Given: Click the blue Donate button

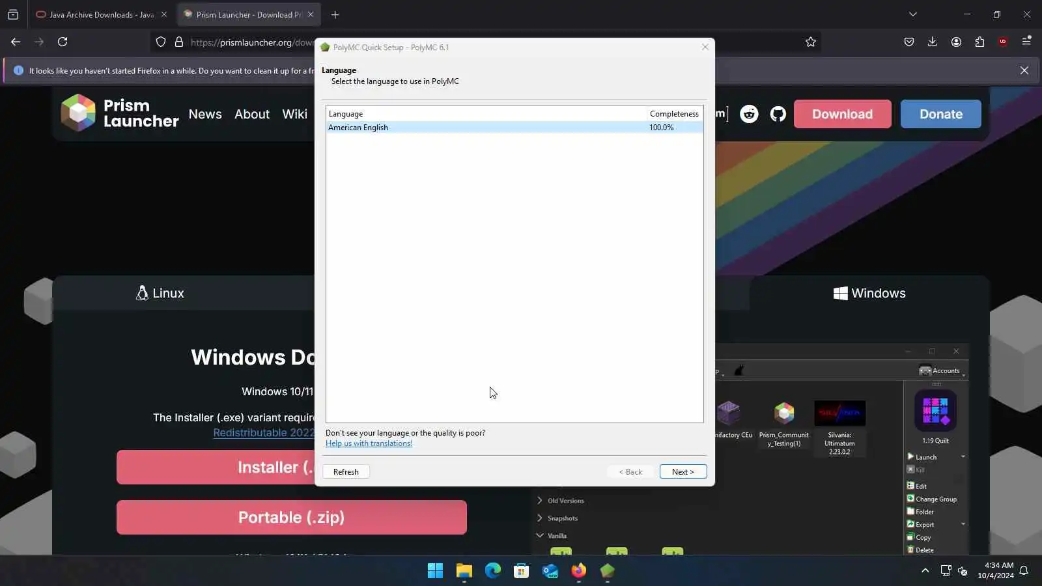Looking at the screenshot, I should pyautogui.click(x=940, y=114).
